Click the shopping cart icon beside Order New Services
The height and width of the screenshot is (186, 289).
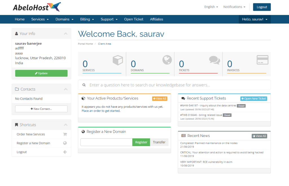point(65,134)
